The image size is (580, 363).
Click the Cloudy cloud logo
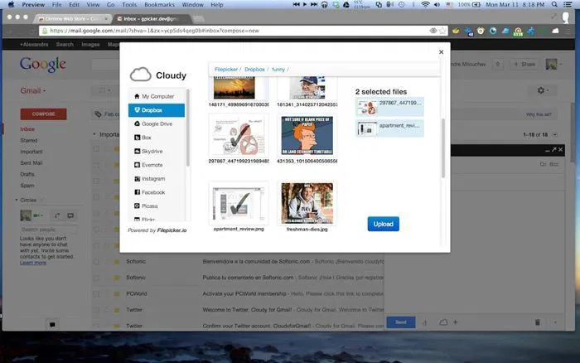point(141,75)
